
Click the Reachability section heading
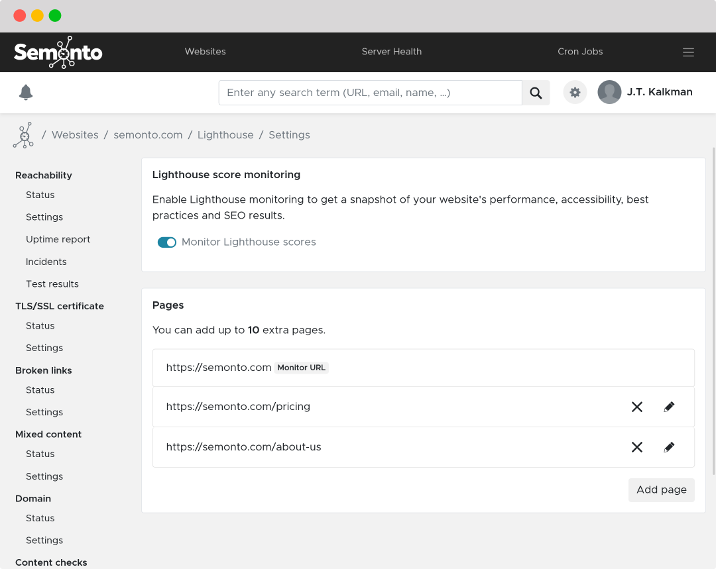[43, 176]
